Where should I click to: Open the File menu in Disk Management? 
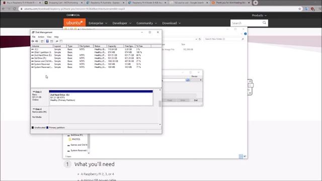tap(34, 37)
